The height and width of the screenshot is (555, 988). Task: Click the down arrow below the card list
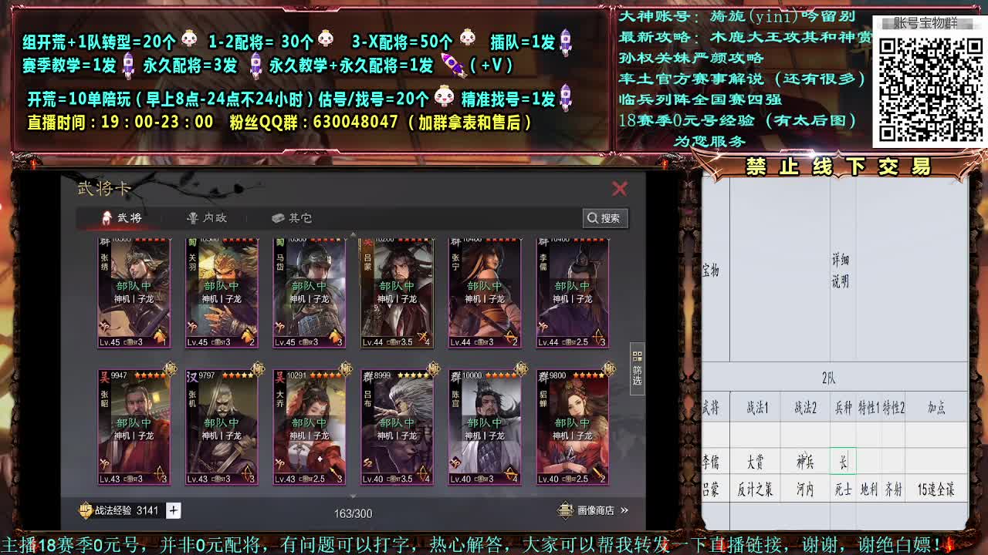click(x=354, y=496)
